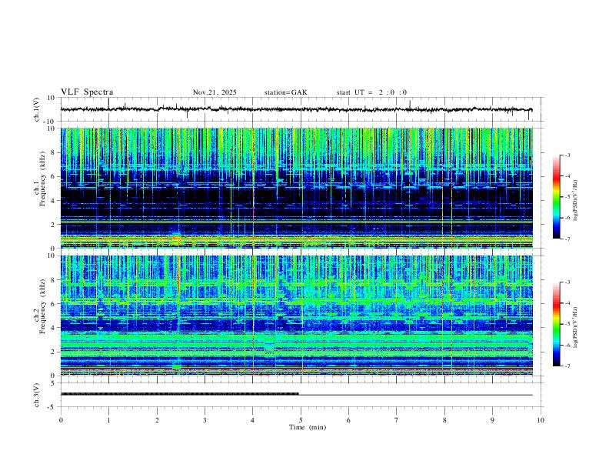This screenshot has height=471, width=609.
Task: Click the "ch.3(V)" axis label
Action: (37, 396)
